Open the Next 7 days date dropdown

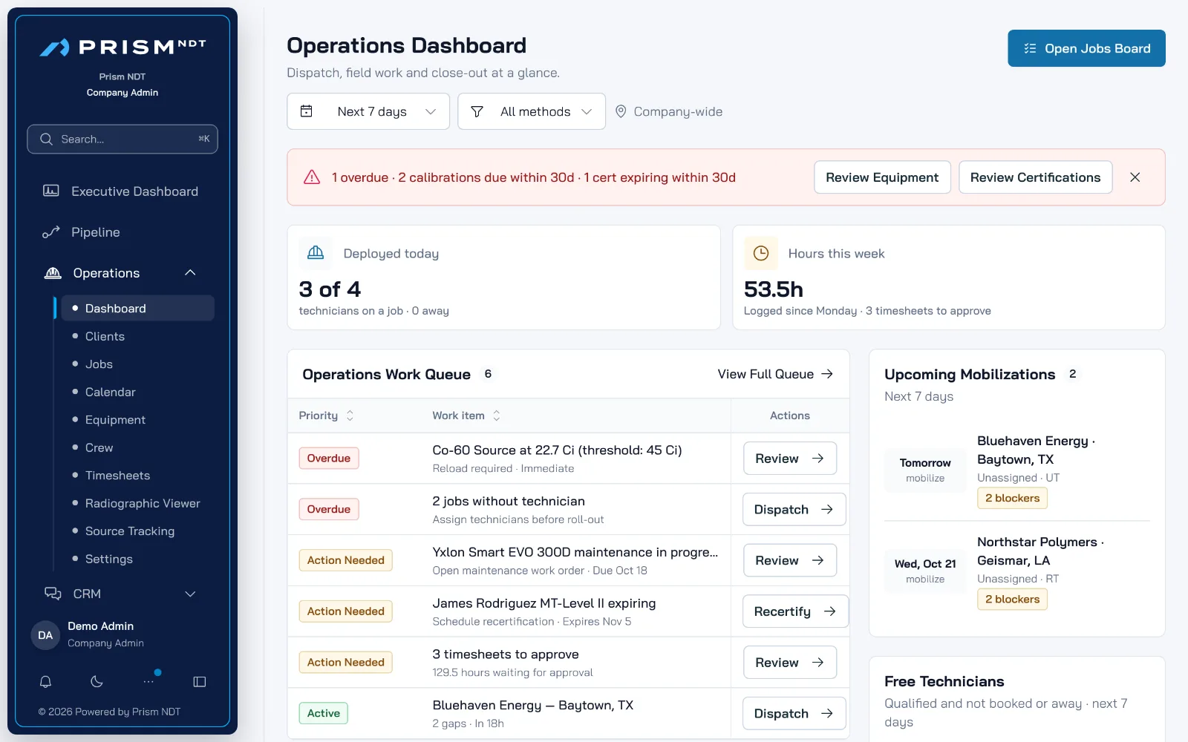368,111
